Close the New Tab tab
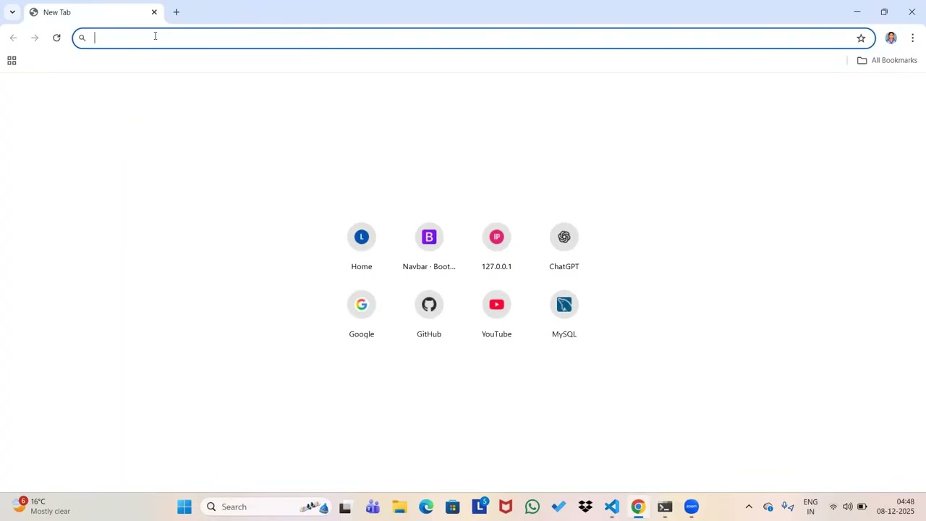926x521 pixels. click(x=154, y=12)
